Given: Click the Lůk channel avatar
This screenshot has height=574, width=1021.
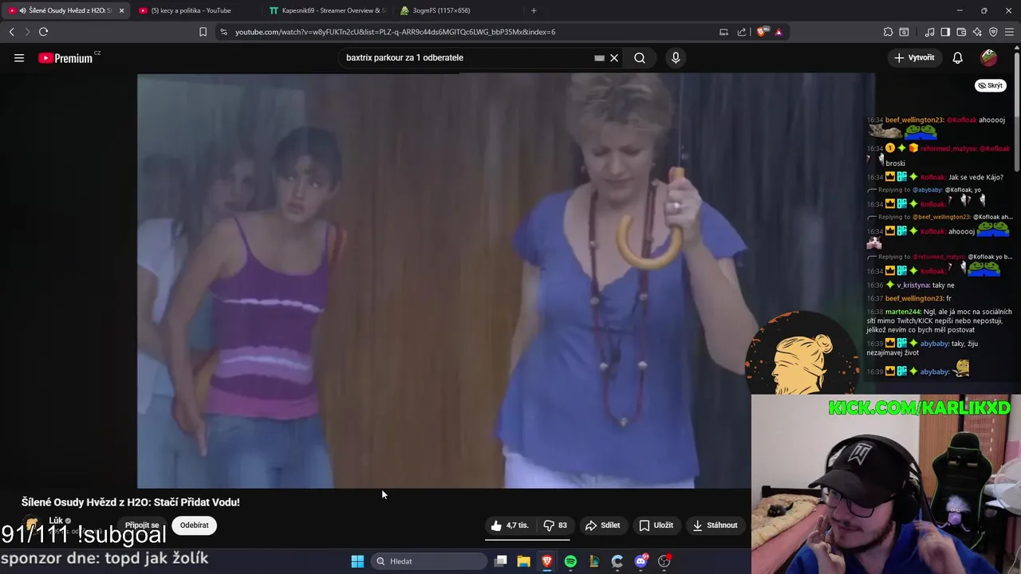Looking at the screenshot, I should click(32, 525).
